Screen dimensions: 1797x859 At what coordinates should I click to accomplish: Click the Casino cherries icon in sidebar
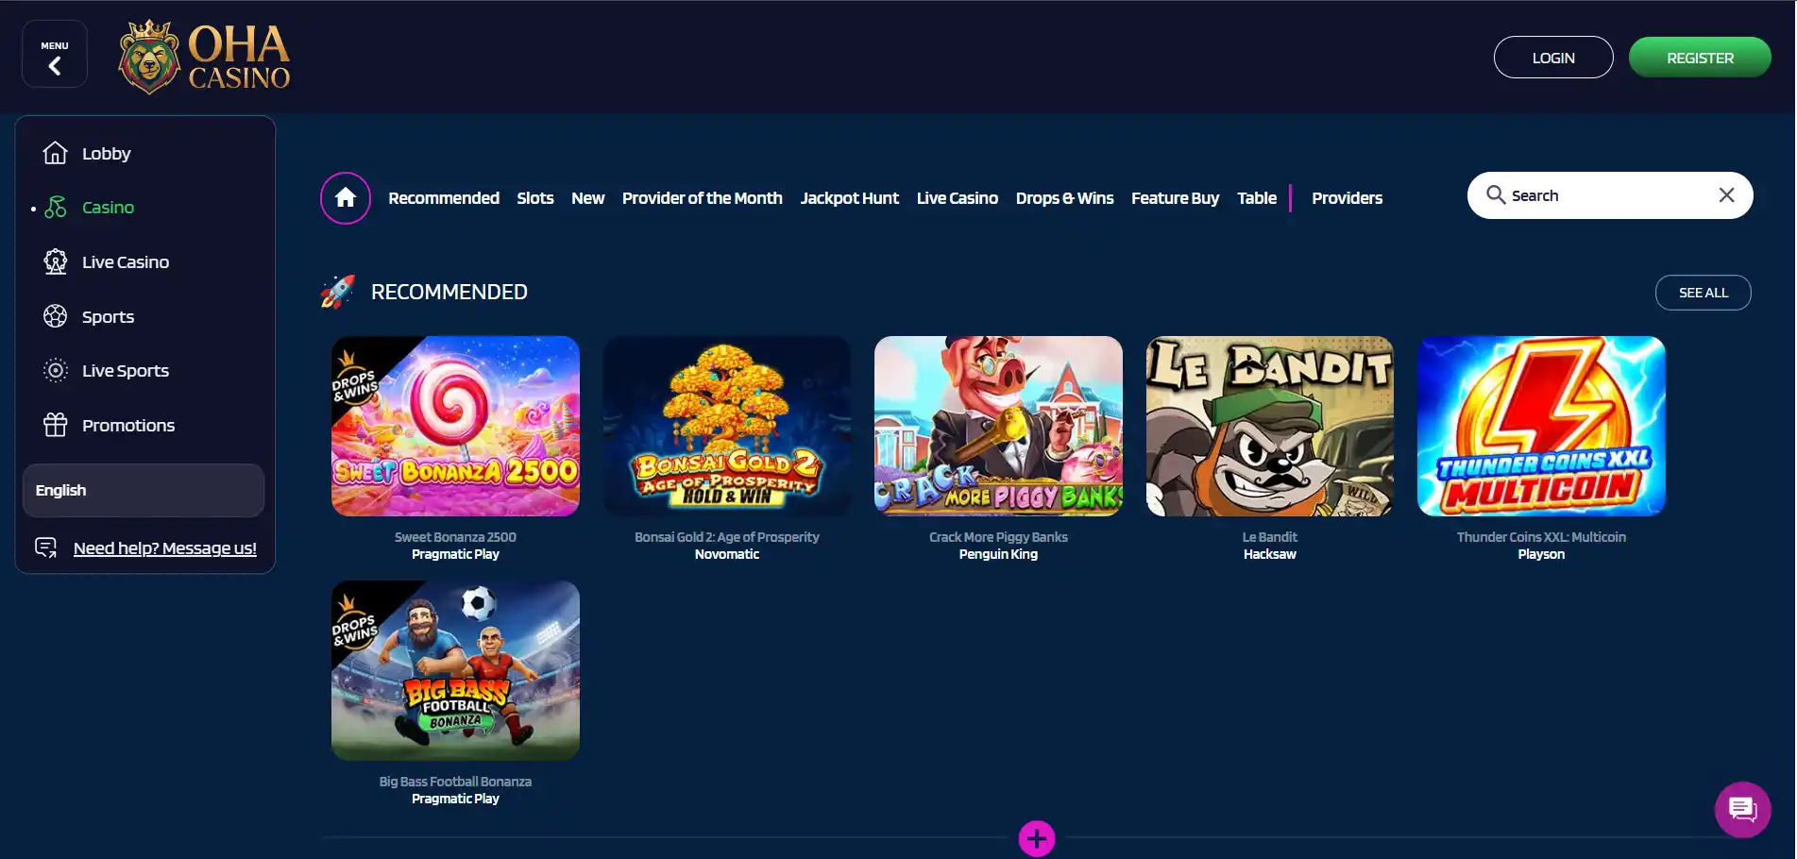point(56,208)
